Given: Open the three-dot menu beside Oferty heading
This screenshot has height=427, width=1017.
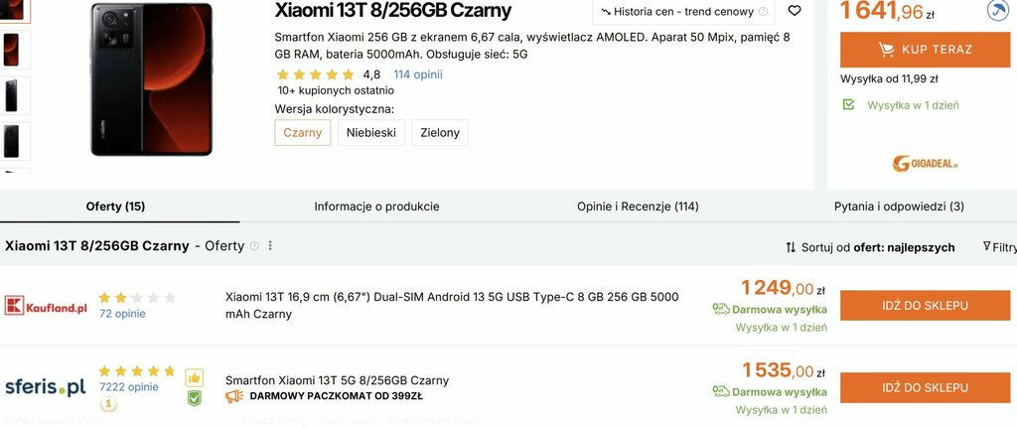Looking at the screenshot, I should pyautogui.click(x=270, y=246).
